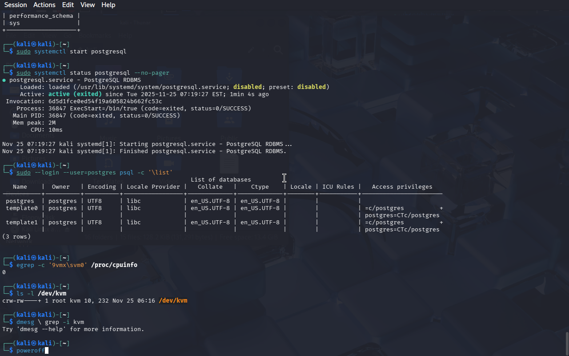569x356 pixels.
Task: Open the Edit menu
Action: (x=68, y=5)
